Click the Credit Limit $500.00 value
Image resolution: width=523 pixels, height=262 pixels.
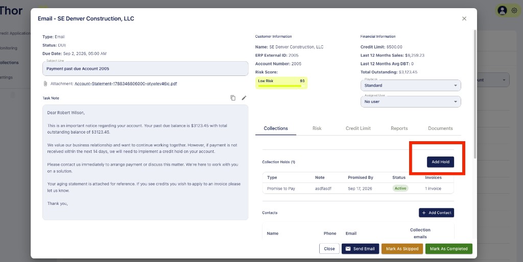[394, 47]
